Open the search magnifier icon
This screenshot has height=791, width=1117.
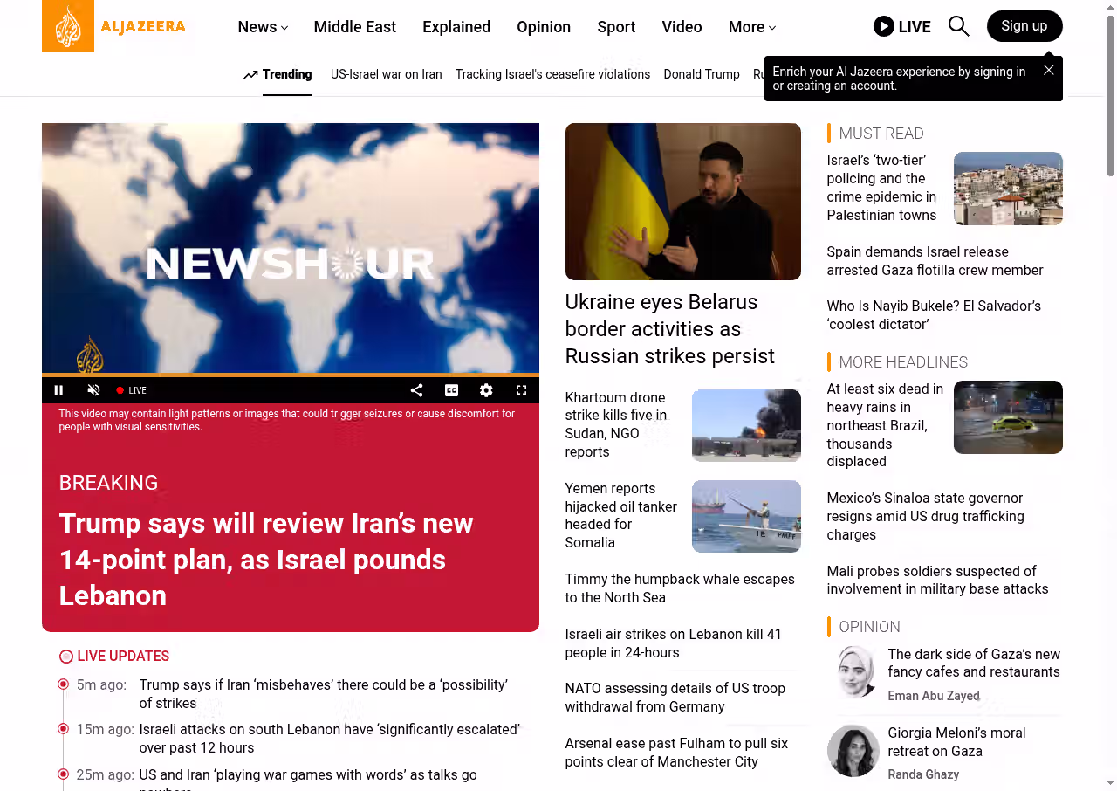click(958, 26)
